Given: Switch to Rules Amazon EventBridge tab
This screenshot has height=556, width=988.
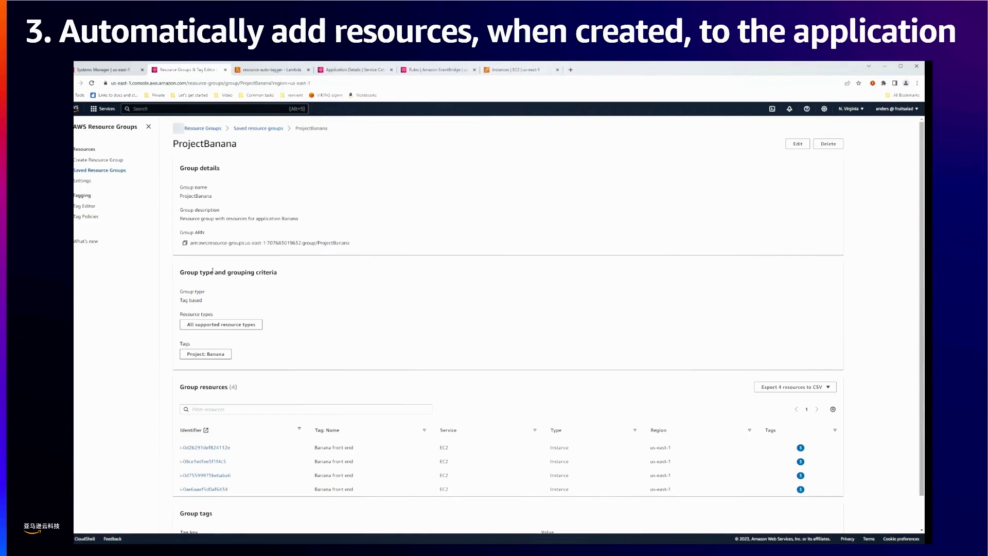Looking at the screenshot, I should click(438, 69).
